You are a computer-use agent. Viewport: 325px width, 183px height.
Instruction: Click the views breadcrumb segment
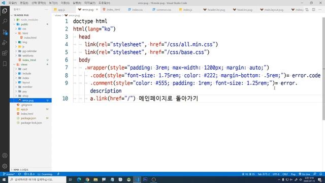tap(58, 15)
